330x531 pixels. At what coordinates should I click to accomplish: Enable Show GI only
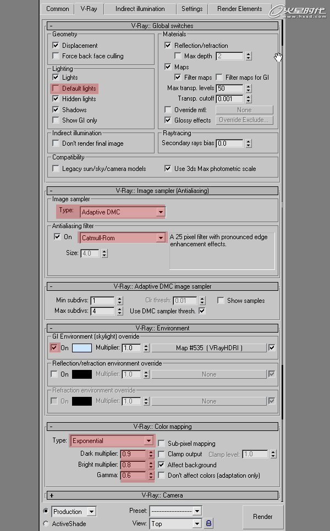56,120
